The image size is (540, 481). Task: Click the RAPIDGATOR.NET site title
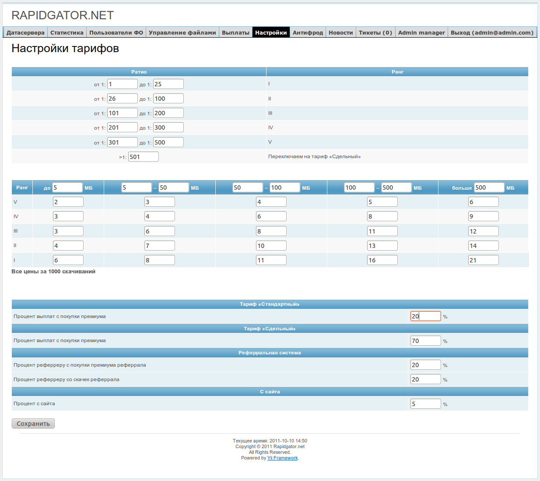pos(63,15)
